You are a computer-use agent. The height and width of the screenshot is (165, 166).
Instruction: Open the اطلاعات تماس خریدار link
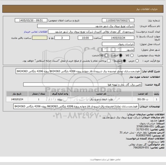tap(35, 32)
